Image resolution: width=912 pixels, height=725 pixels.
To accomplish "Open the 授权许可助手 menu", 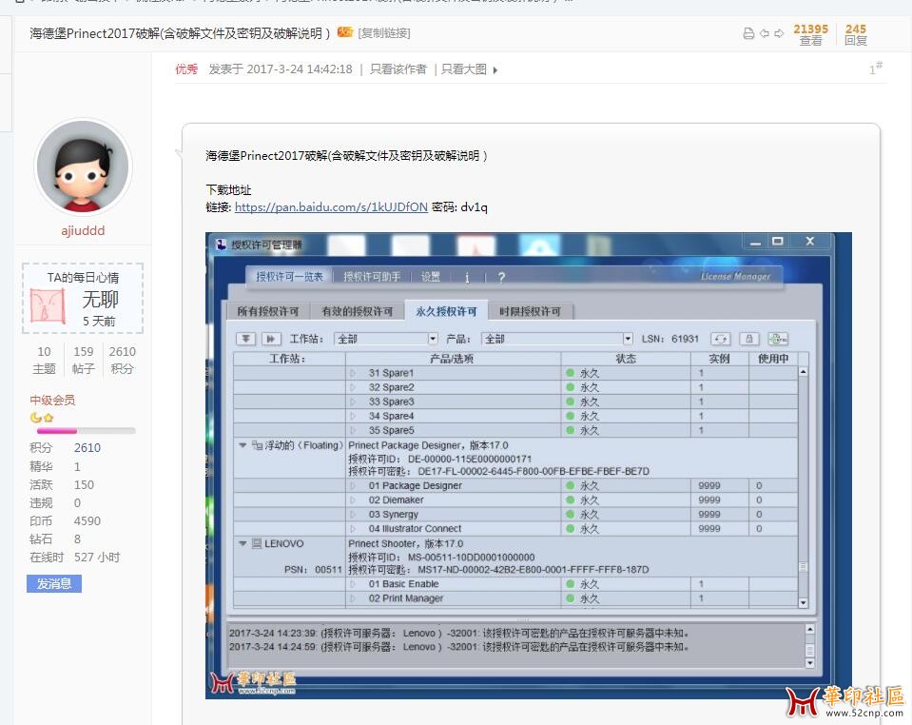I will [x=372, y=276].
